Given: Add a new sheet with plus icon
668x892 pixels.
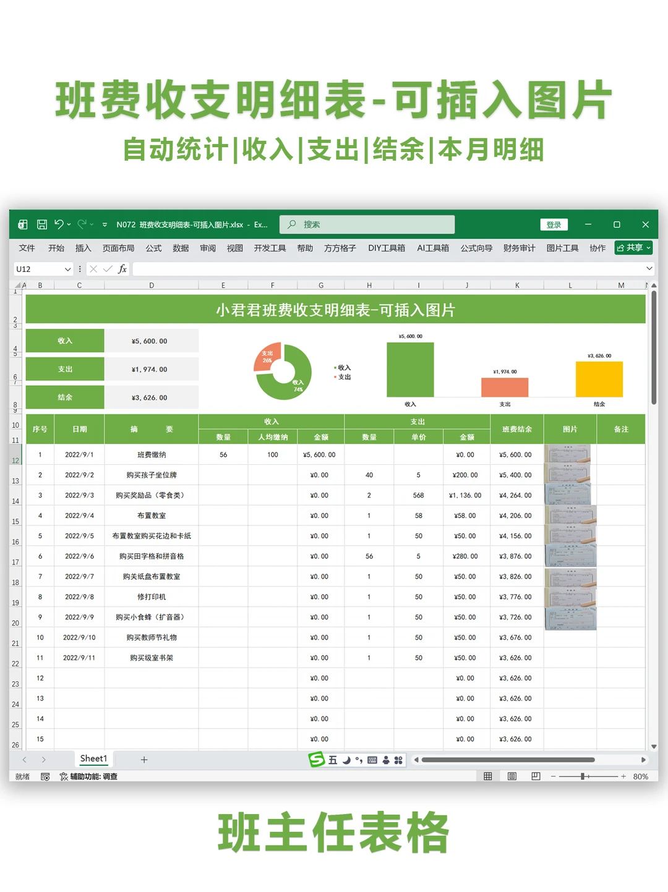Looking at the screenshot, I should coord(144,759).
